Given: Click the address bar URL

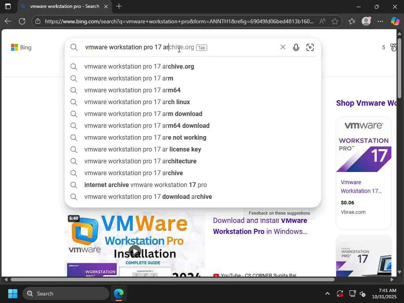Looking at the screenshot, I should click(180, 21).
